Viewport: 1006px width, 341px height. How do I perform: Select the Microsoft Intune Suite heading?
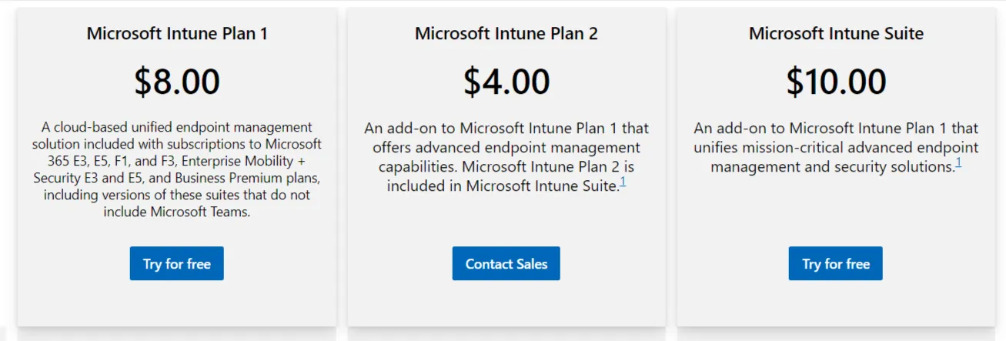click(836, 33)
